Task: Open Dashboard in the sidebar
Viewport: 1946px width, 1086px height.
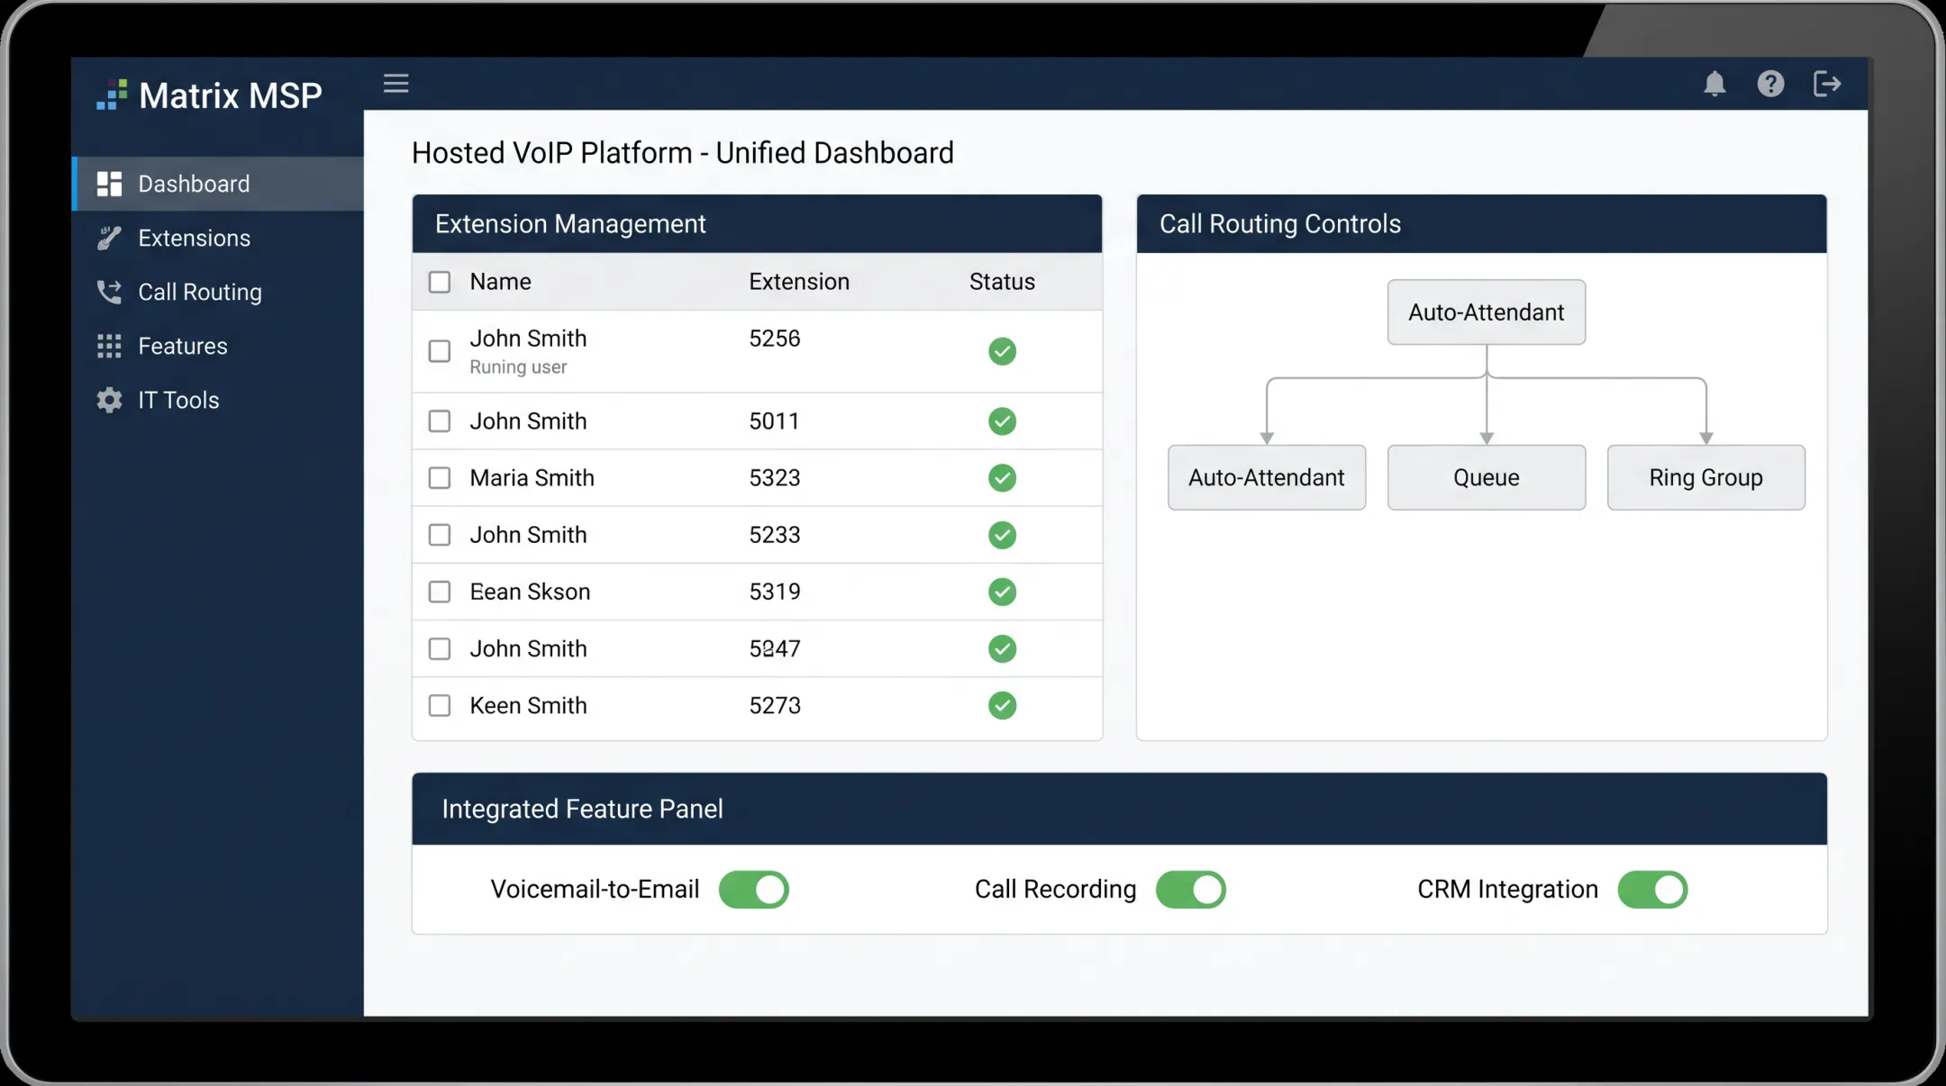Action: point(219,184)
